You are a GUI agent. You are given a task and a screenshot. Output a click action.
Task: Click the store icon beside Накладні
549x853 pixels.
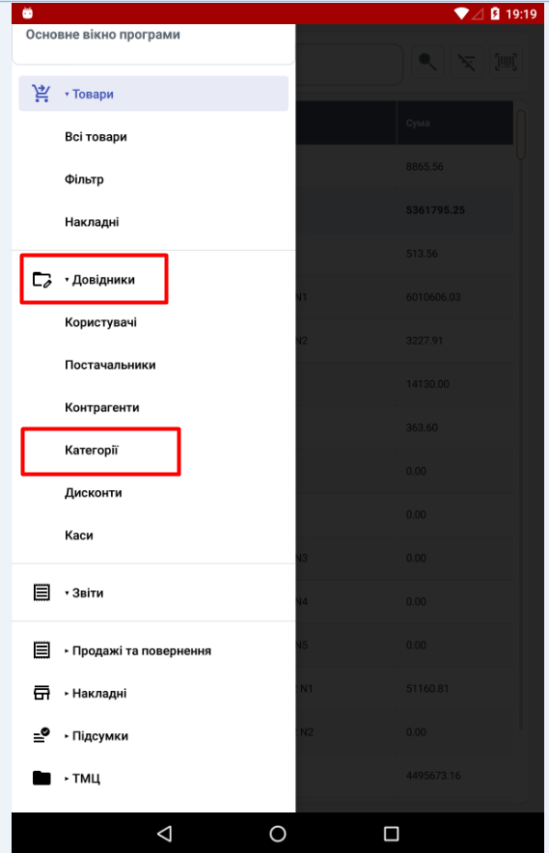coord(41,693)
